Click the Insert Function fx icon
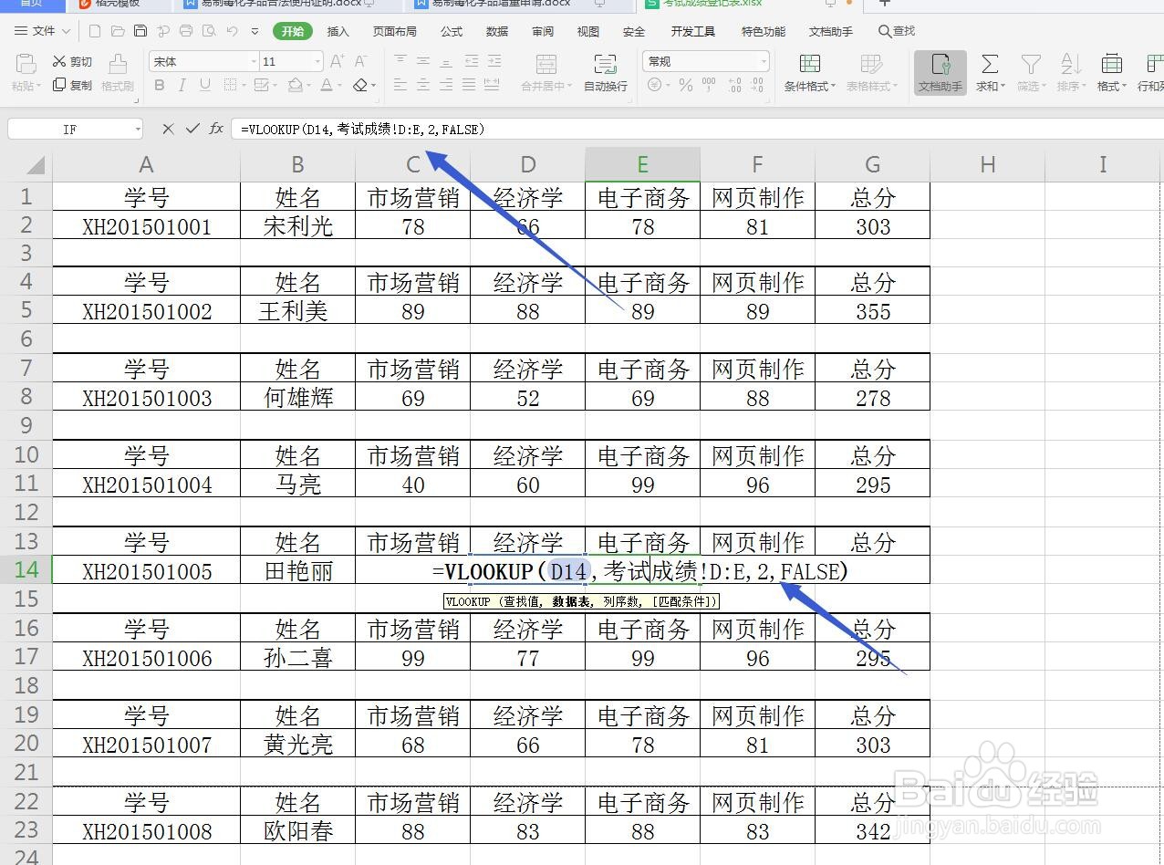 pos(215,129)
